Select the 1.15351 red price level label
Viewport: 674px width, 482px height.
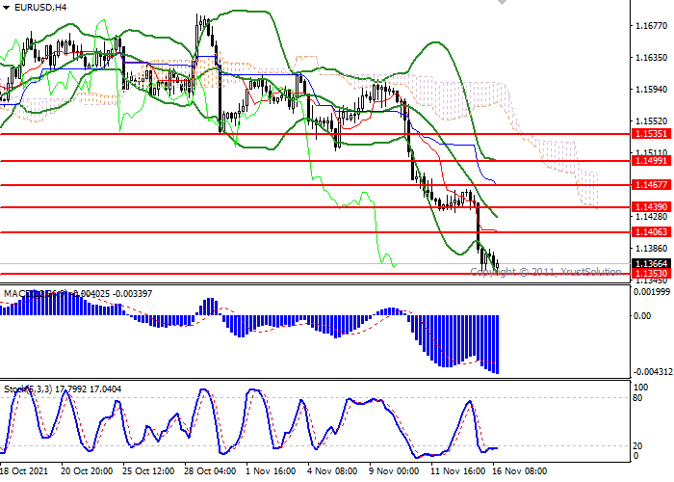pyautogui.click(x=652, y=134)
